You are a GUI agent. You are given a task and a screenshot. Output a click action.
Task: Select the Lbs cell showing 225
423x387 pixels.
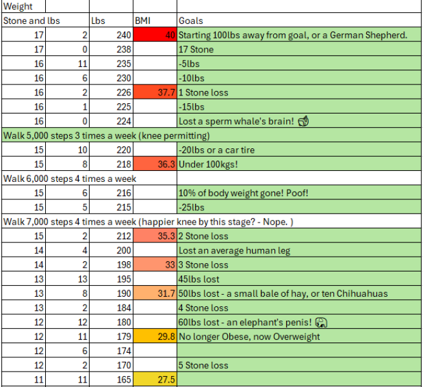pos(111,106)
